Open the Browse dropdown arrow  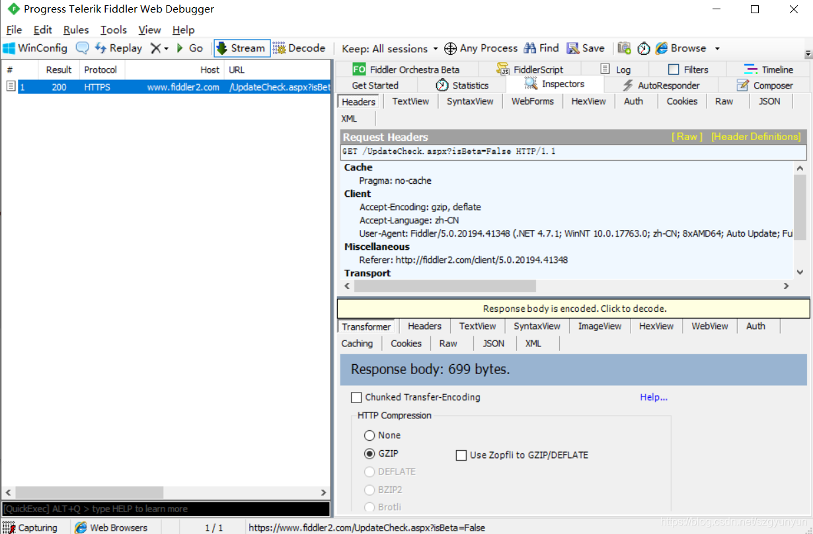pos(717,49)
